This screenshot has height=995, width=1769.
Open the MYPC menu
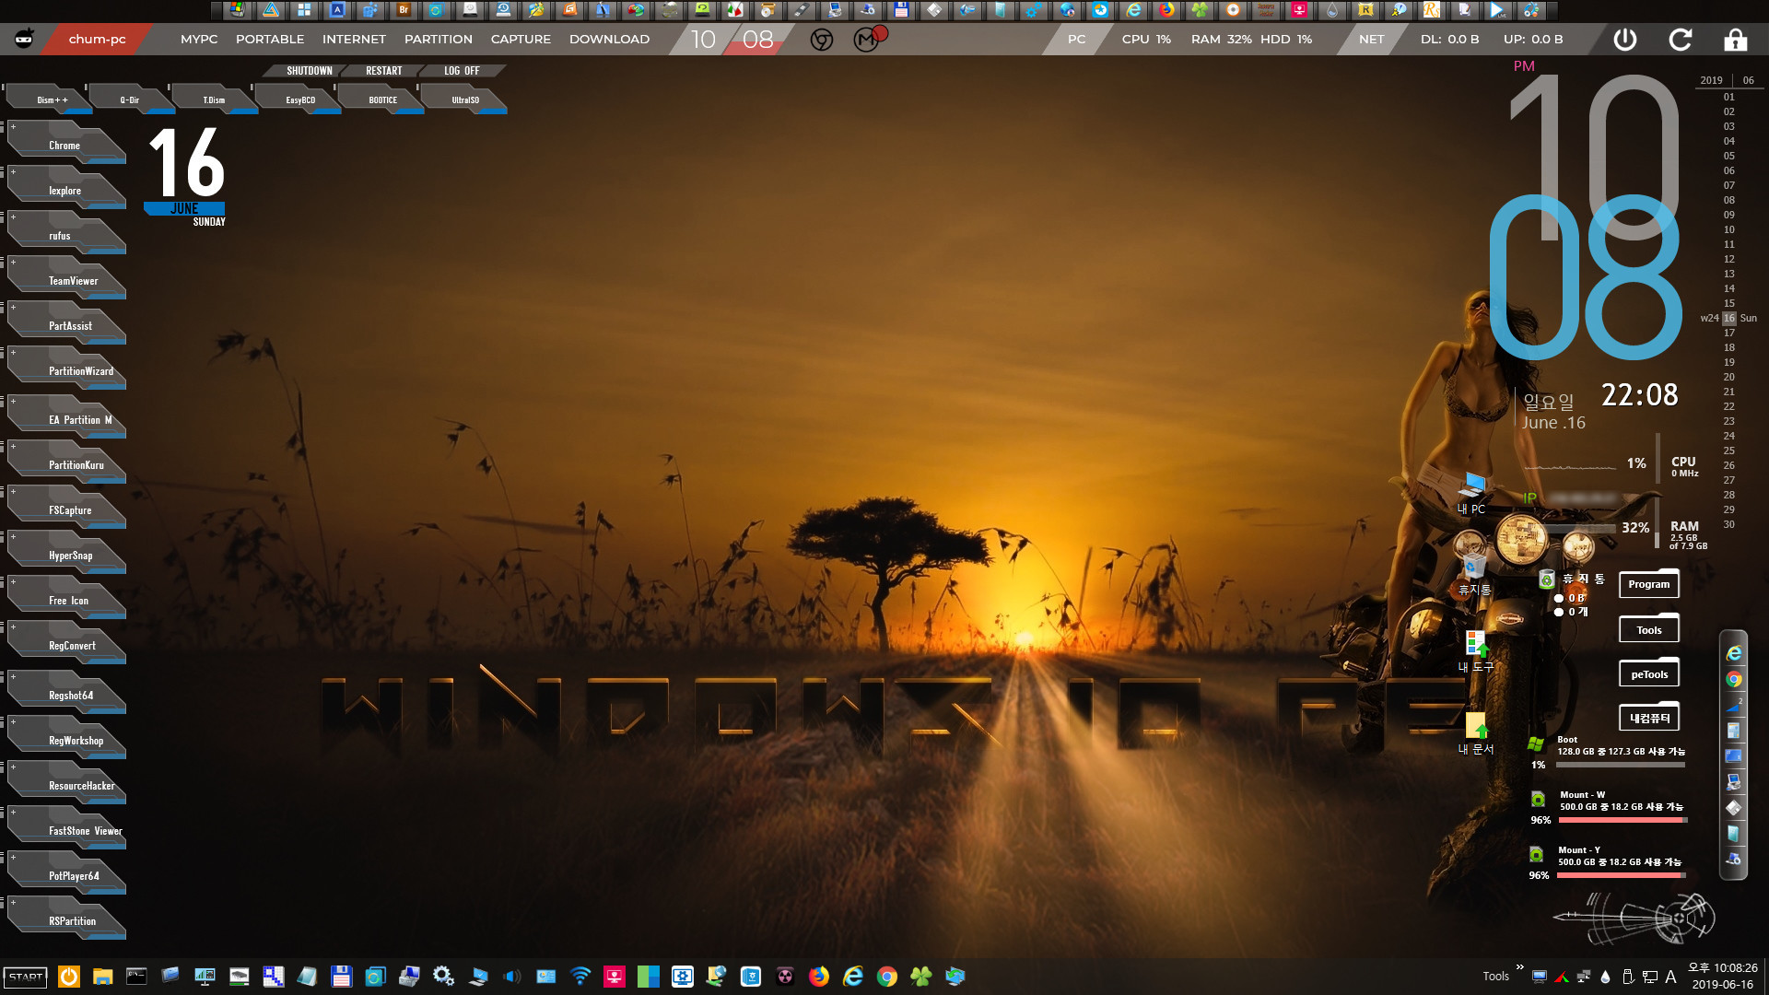[x=199, y=39]
